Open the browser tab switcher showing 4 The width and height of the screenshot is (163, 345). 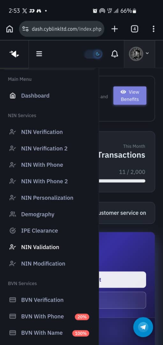click(134, 29)
